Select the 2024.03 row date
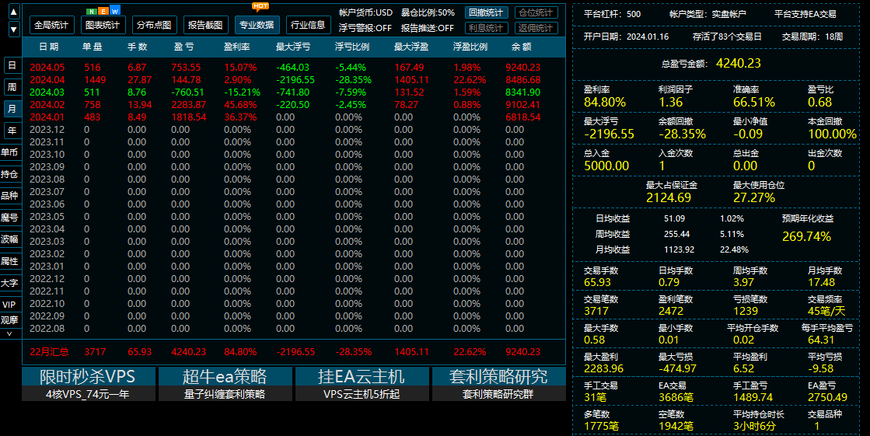The image size is (870, 436). 47,92
